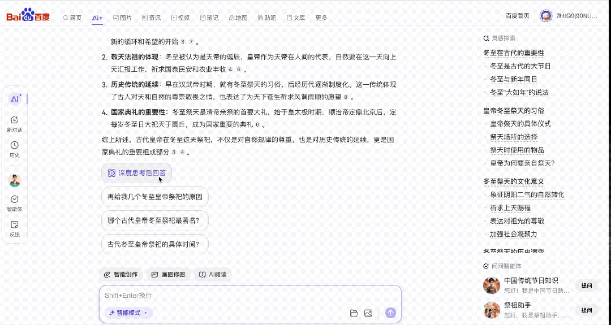Click citation 6 after 重要的典礼
611x325 pixels.
point(257,125)
